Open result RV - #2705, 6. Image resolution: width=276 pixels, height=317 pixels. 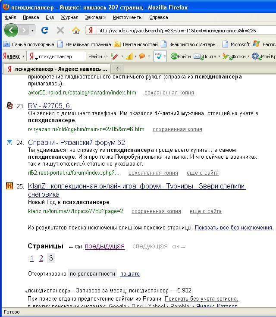50,106
